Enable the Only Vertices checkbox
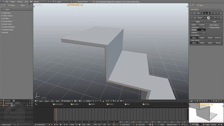Image resolution: width=224 pixels, height=126 pixels. tap(208, 25)
